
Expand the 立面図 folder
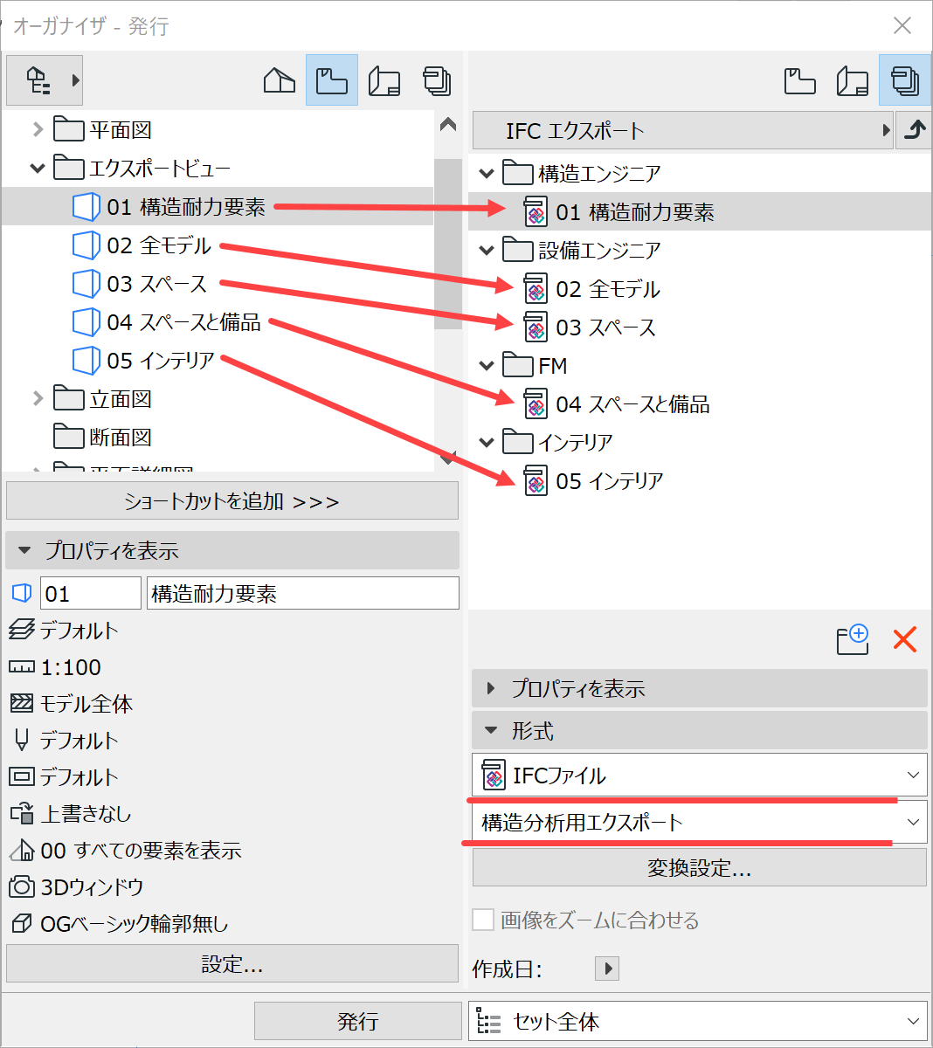pyautogui.click(x=38, y=398)
